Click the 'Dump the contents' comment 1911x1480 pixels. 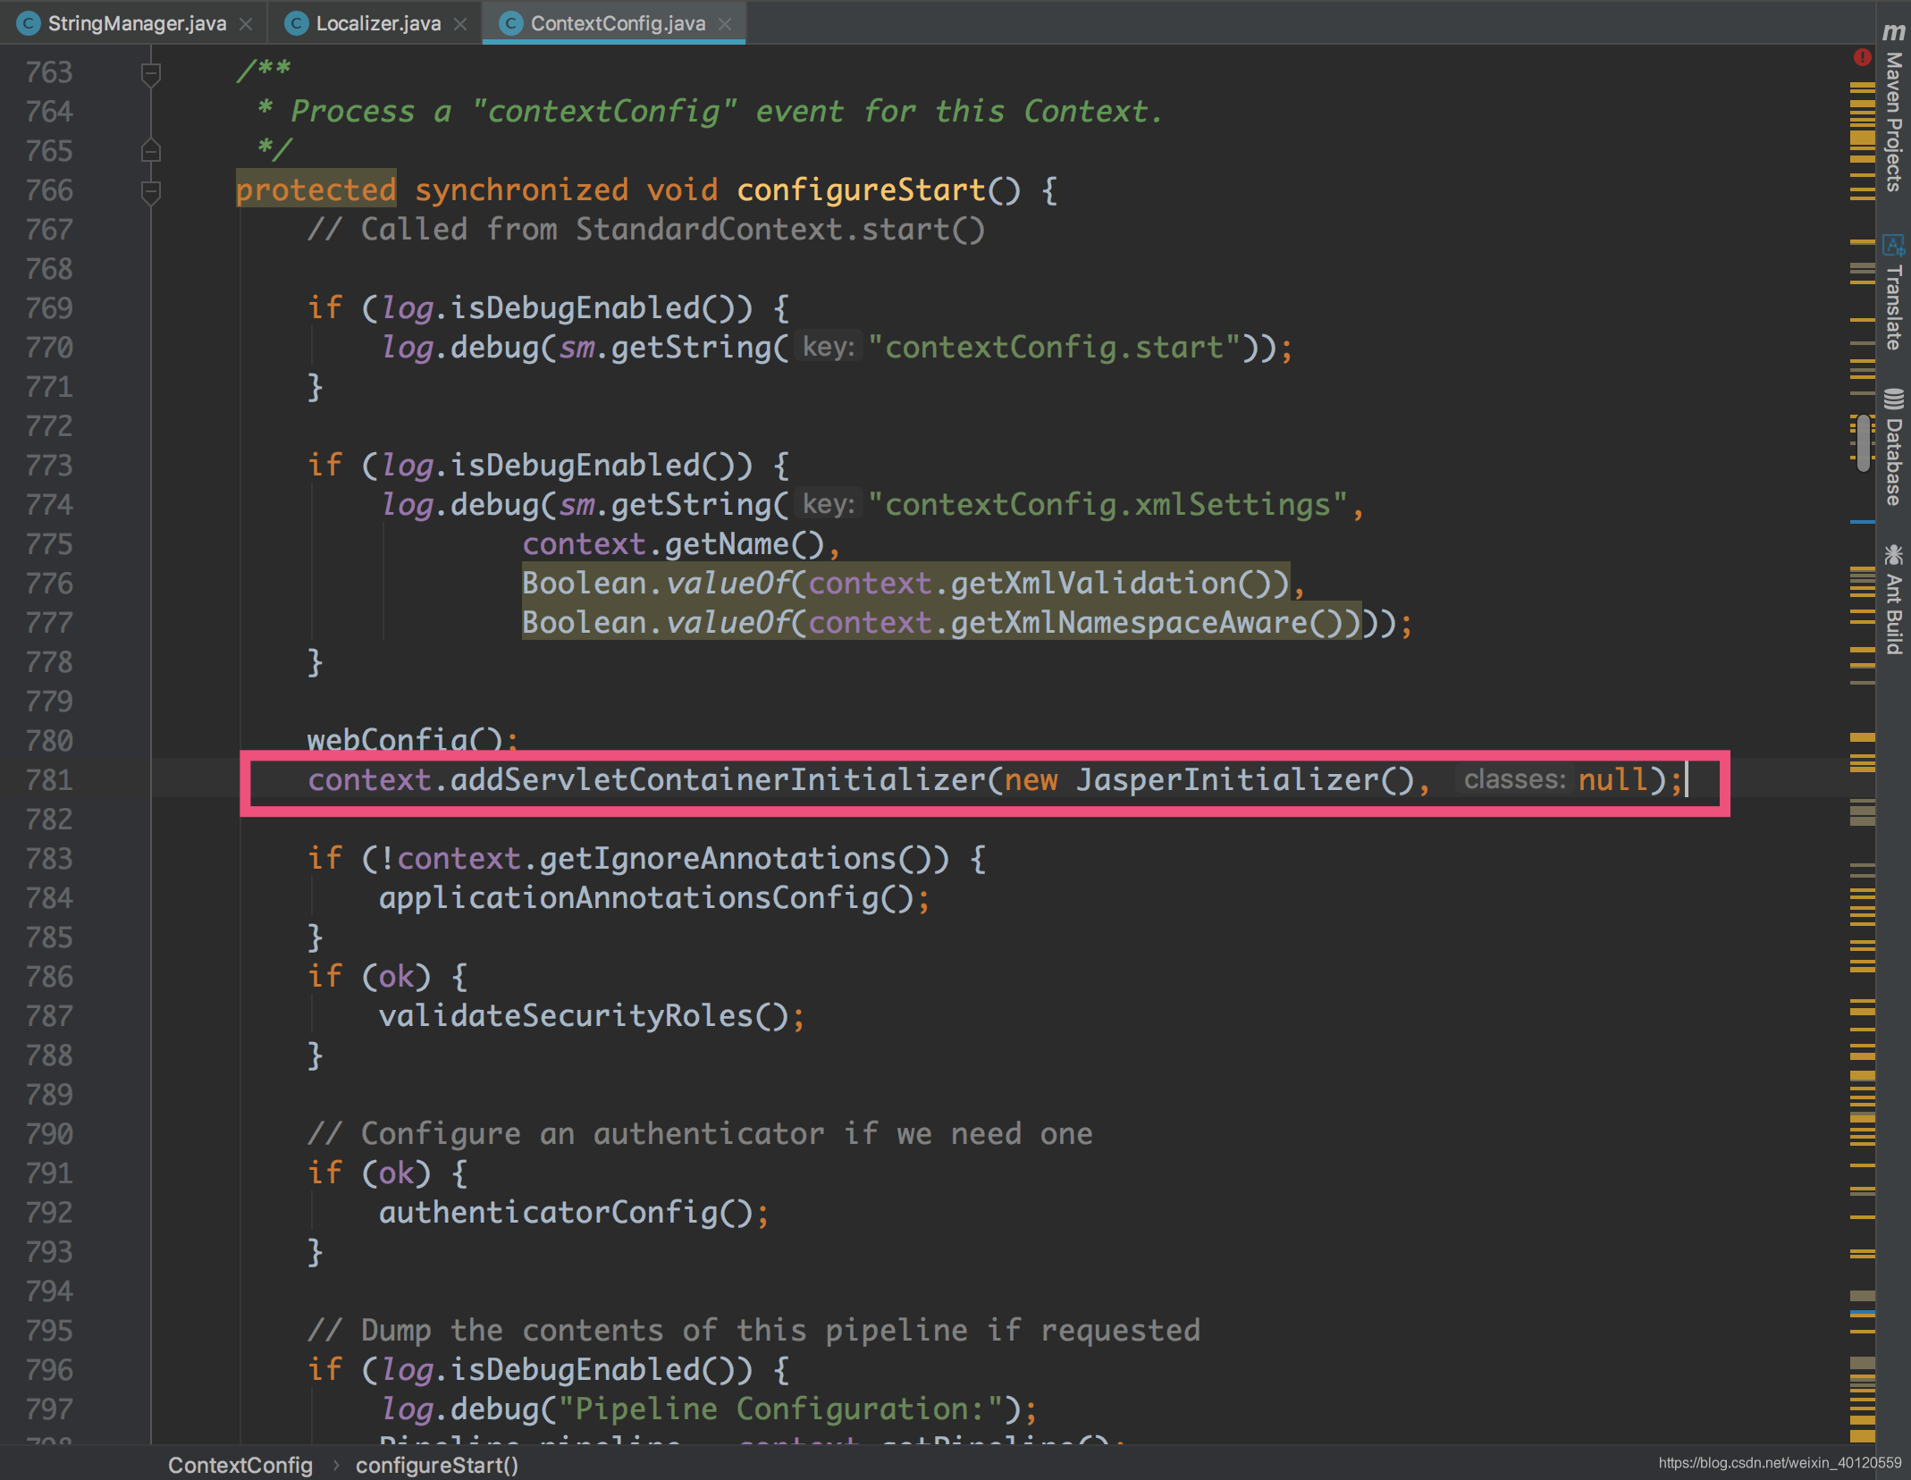coord(753,1330)
